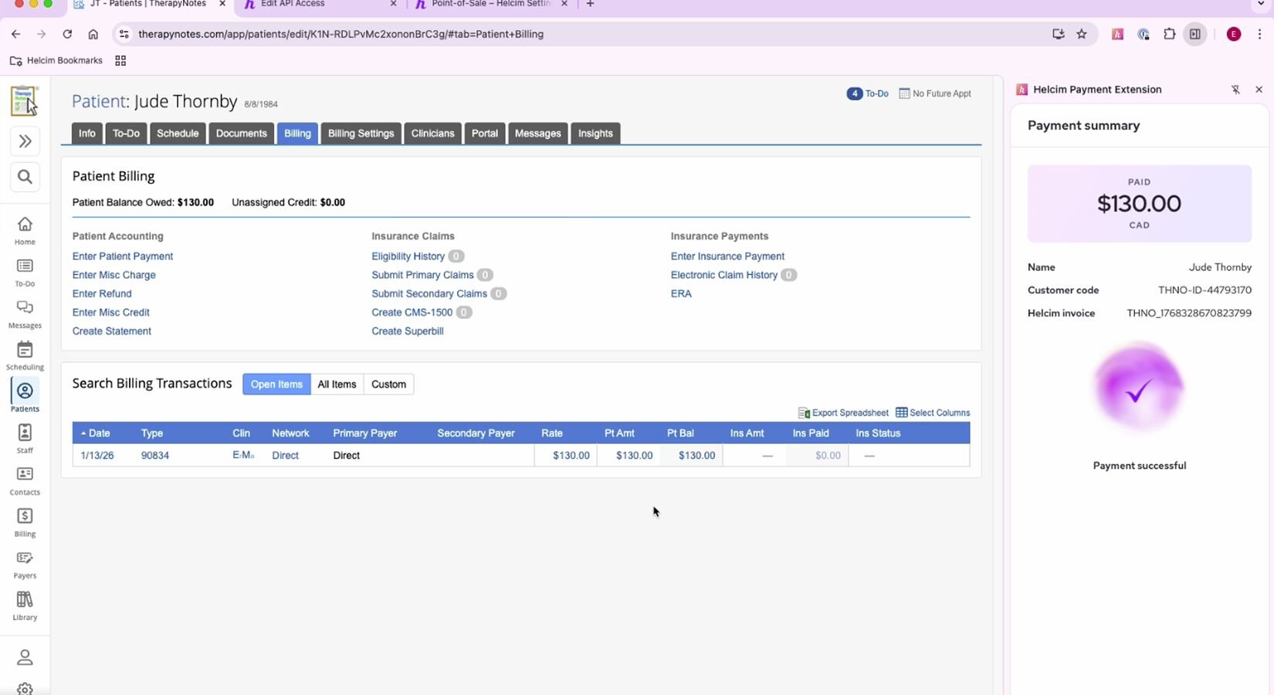Open Helcim Bookmarks folder

coord(56,60)
